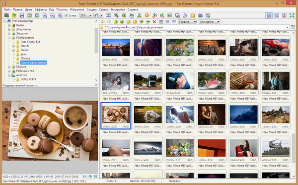298x185 pixels.
Task: Expand the folder path history dropdown
Action: 287,27
